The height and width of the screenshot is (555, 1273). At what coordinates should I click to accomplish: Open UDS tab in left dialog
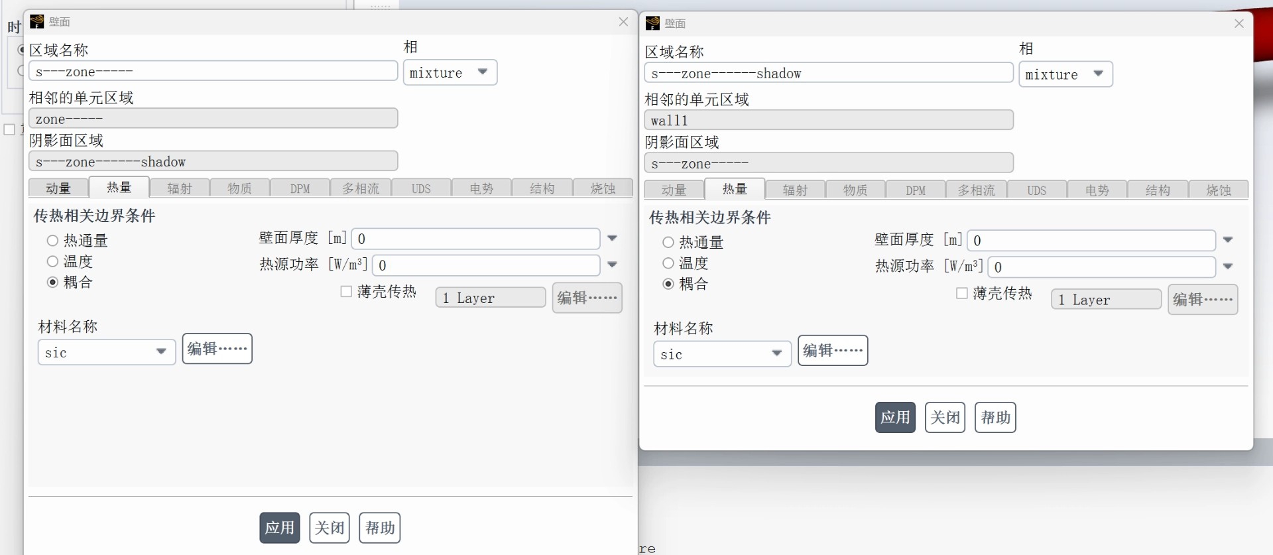(421, 188)
